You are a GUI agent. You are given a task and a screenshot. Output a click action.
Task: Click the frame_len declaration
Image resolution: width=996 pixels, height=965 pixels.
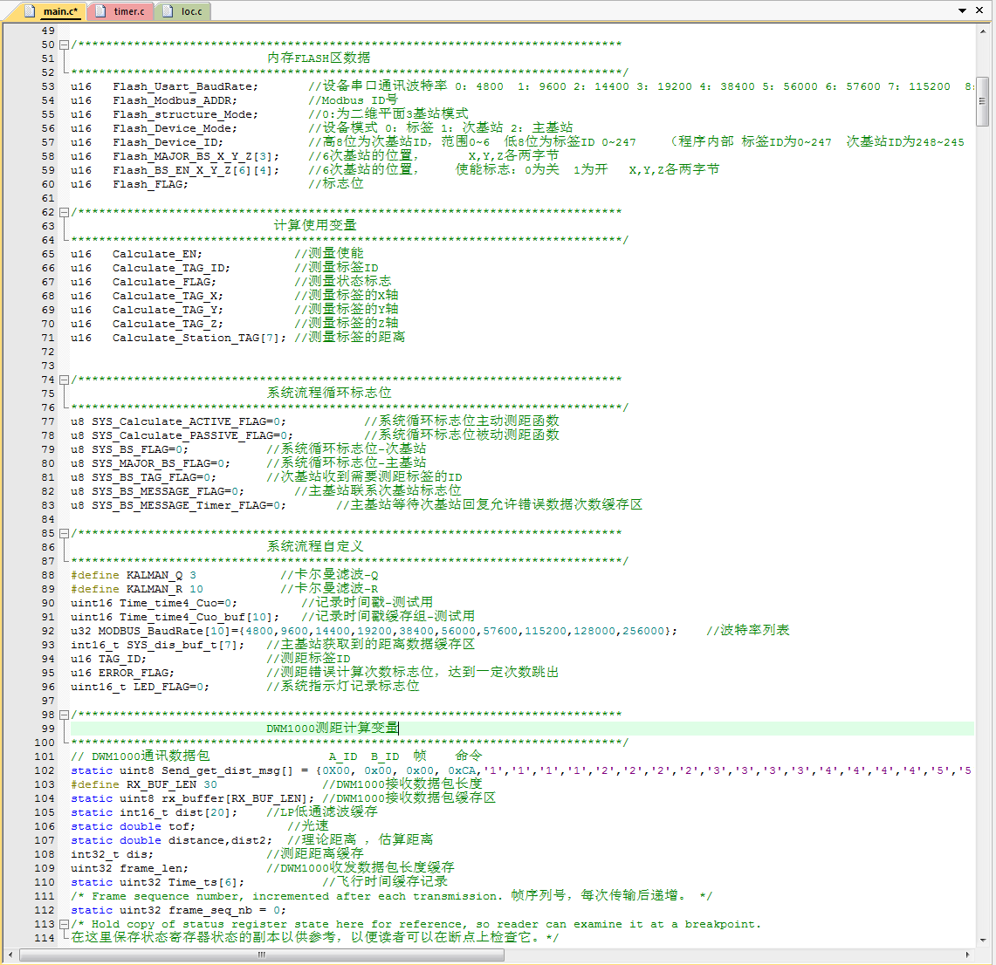point(129,868)
